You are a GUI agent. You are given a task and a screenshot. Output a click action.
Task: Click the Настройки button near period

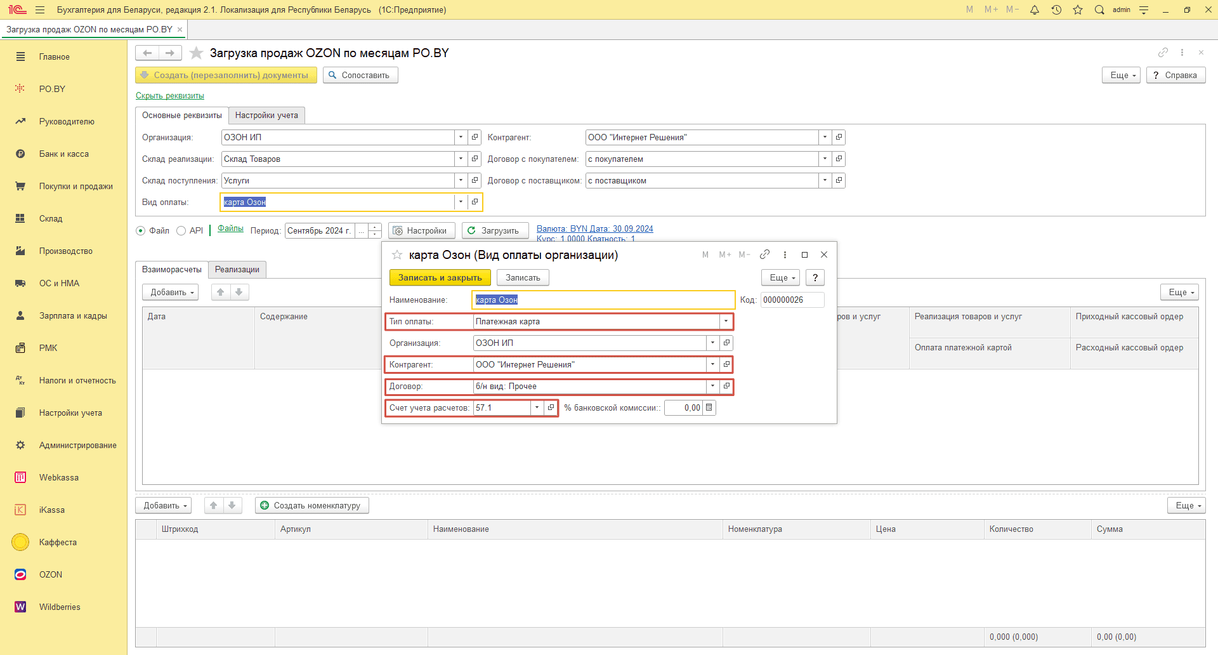(x=421, y=230)
